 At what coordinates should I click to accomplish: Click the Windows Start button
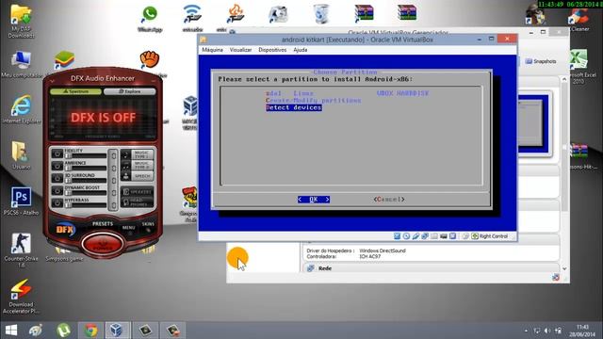(11, 331)
